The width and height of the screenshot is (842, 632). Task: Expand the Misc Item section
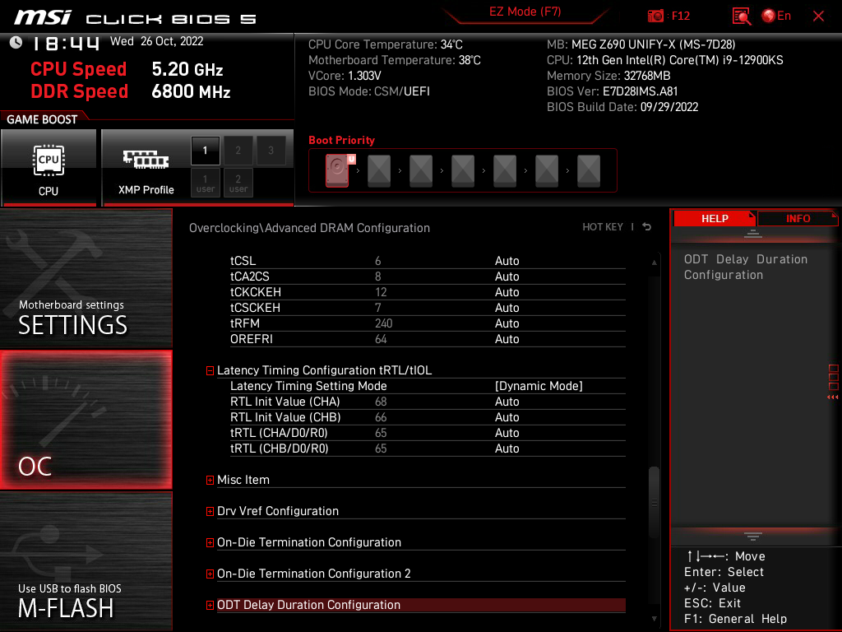tap(210, 480)
